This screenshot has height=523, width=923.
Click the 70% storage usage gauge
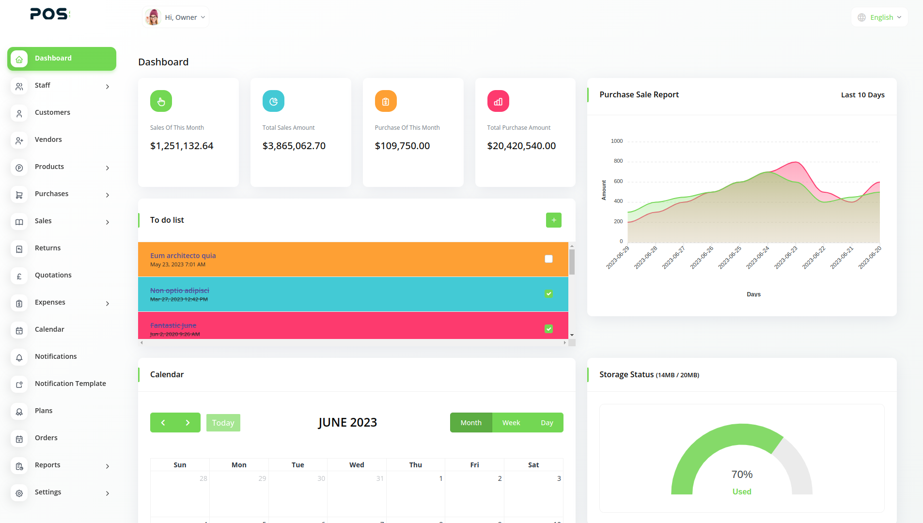741,459
